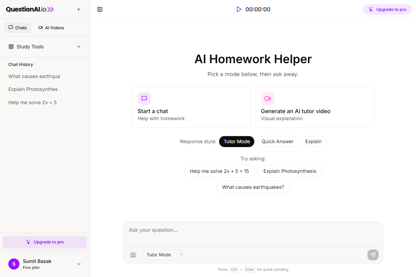Start a new chat with plus icon
Viewport: 416px width, 277px height.
pos(79,9)
